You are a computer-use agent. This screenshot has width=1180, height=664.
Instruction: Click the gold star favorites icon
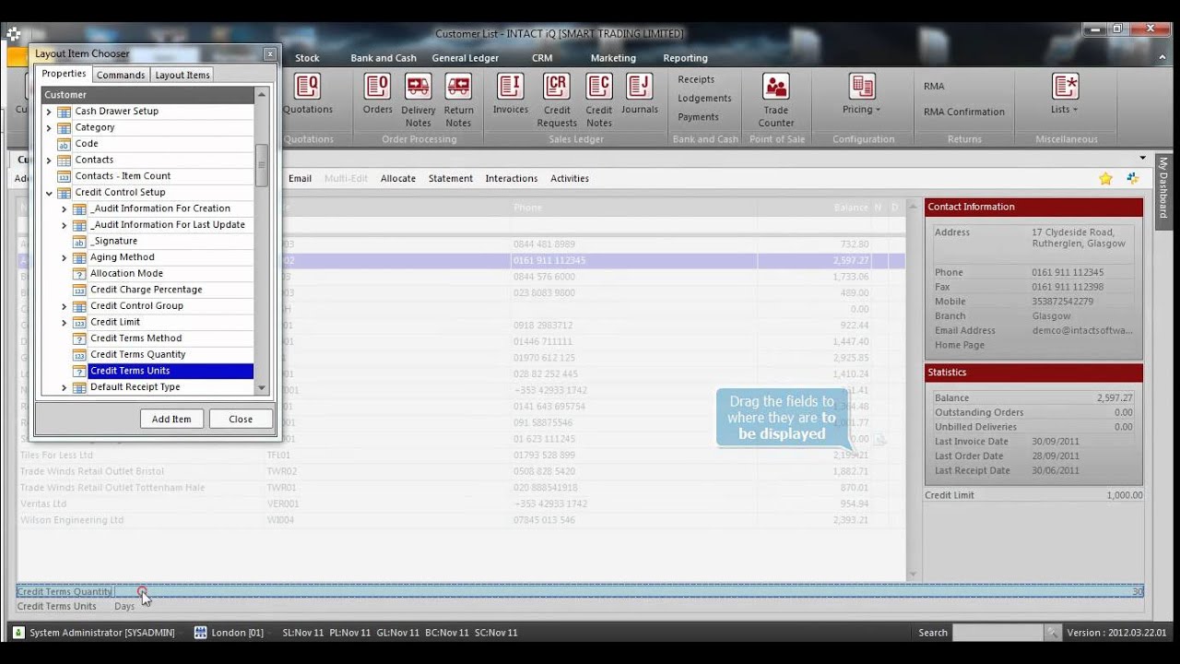coord(1105,179)
